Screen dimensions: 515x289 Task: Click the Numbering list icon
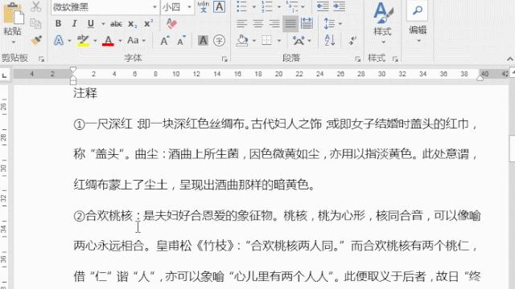[x=267, y=6]
